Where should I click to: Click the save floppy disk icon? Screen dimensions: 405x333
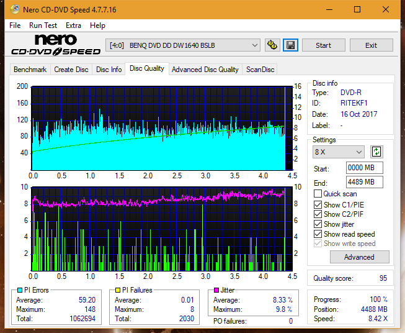pos(291,45)
